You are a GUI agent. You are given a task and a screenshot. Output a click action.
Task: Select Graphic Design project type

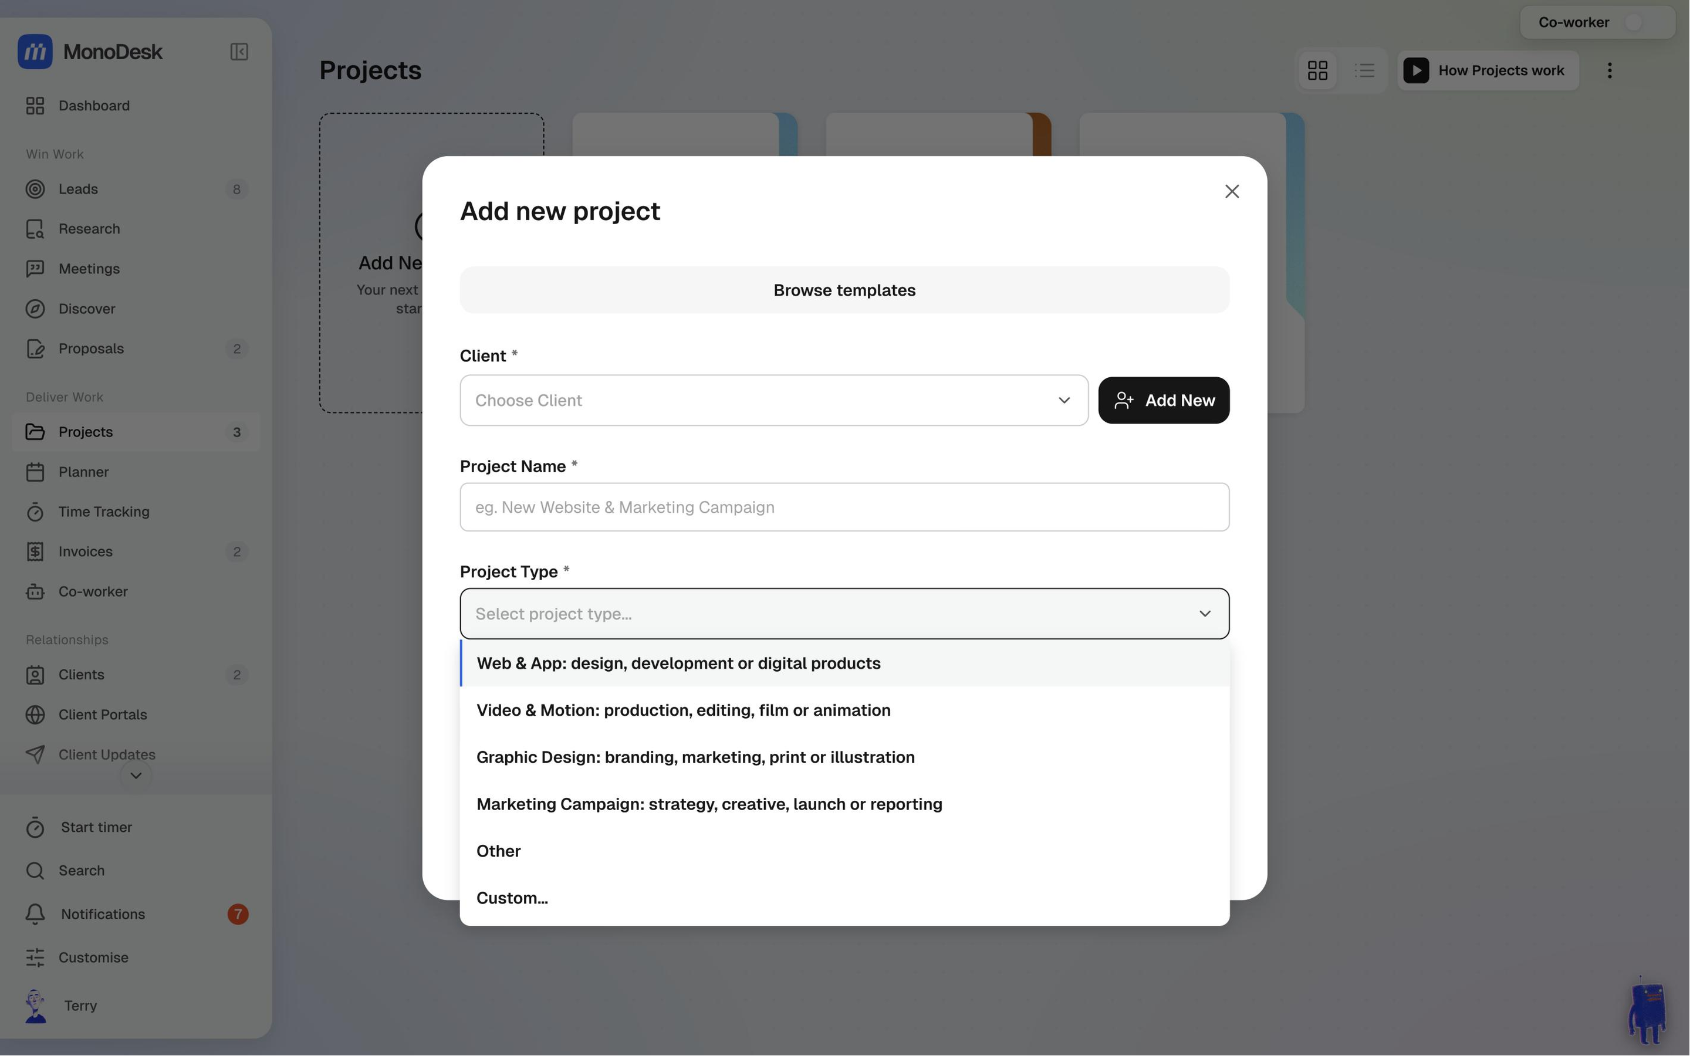click(844, 757)
